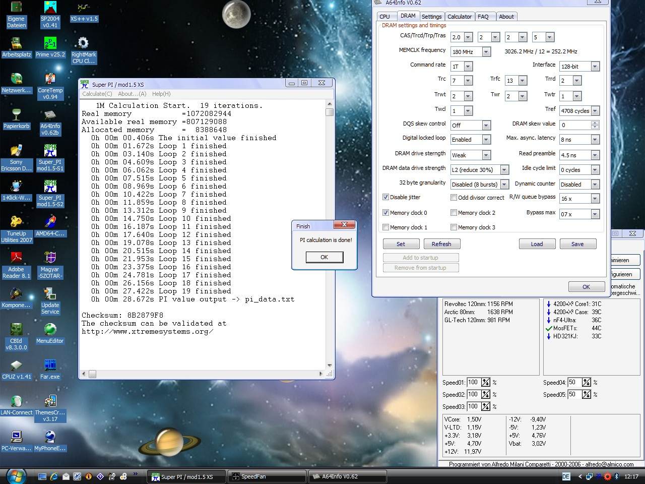Open Internet Explorer from quick launch

click(54, 476)
